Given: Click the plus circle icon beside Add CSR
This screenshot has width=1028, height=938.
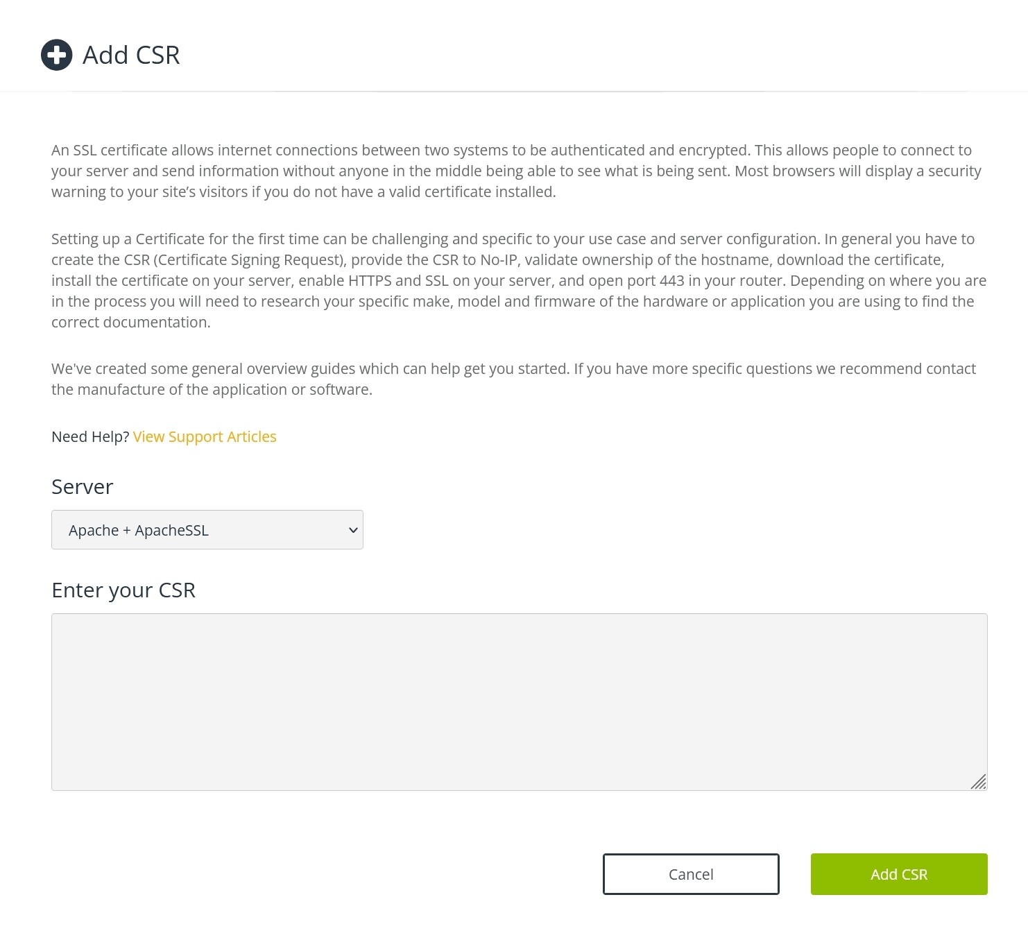Looking at the screenshot, I should pyautogui.click(x=57, y=55).
